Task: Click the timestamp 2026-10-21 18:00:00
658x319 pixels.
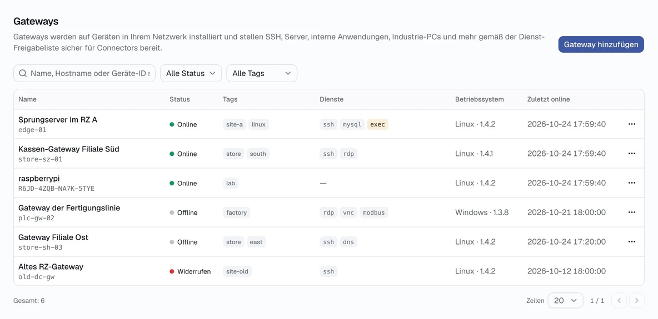Action: [x=566, y=212]
